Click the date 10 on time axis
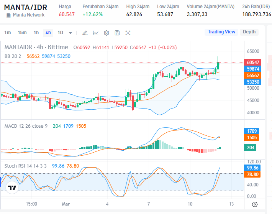The width and height of the screenshot is (272, 214). 190,204
